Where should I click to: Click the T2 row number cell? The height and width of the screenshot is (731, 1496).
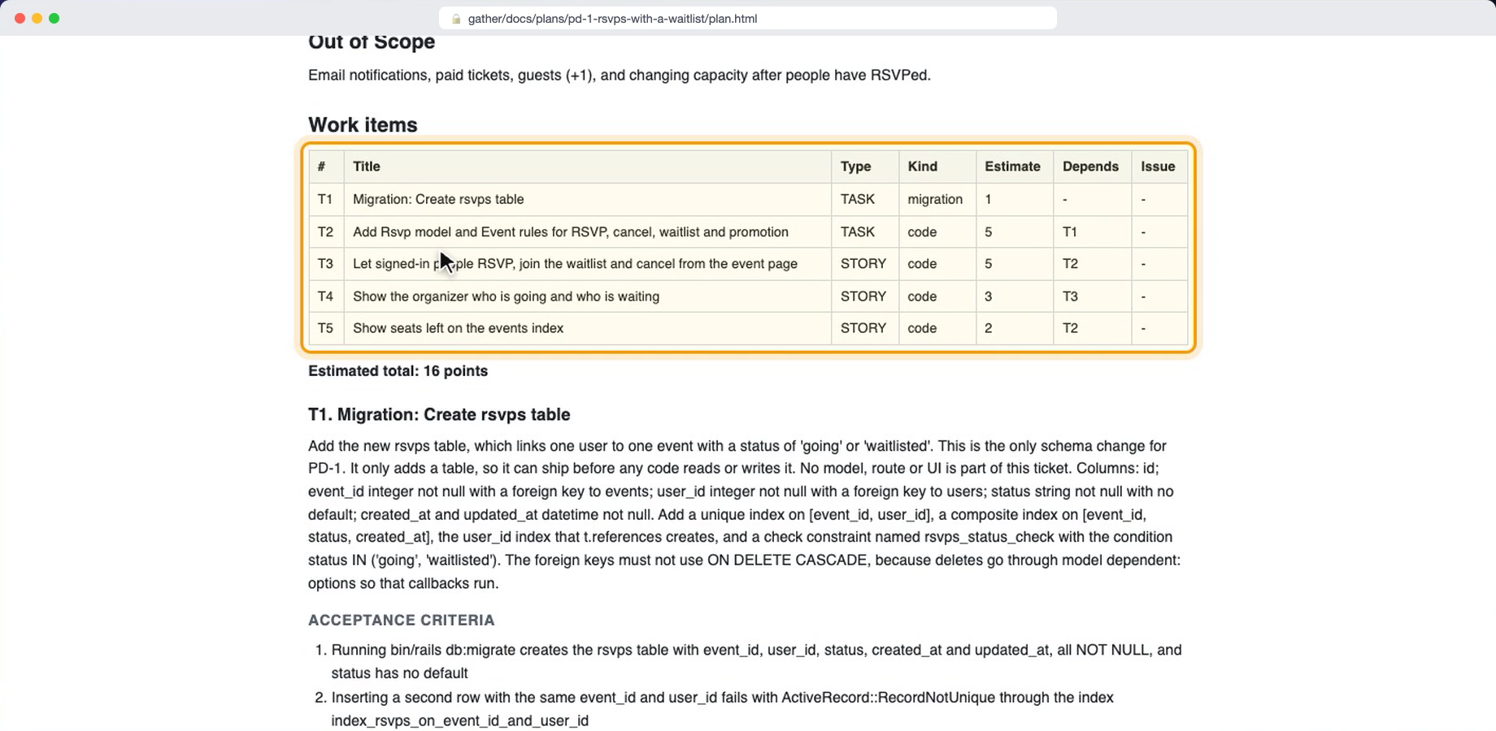click(326, 231)
